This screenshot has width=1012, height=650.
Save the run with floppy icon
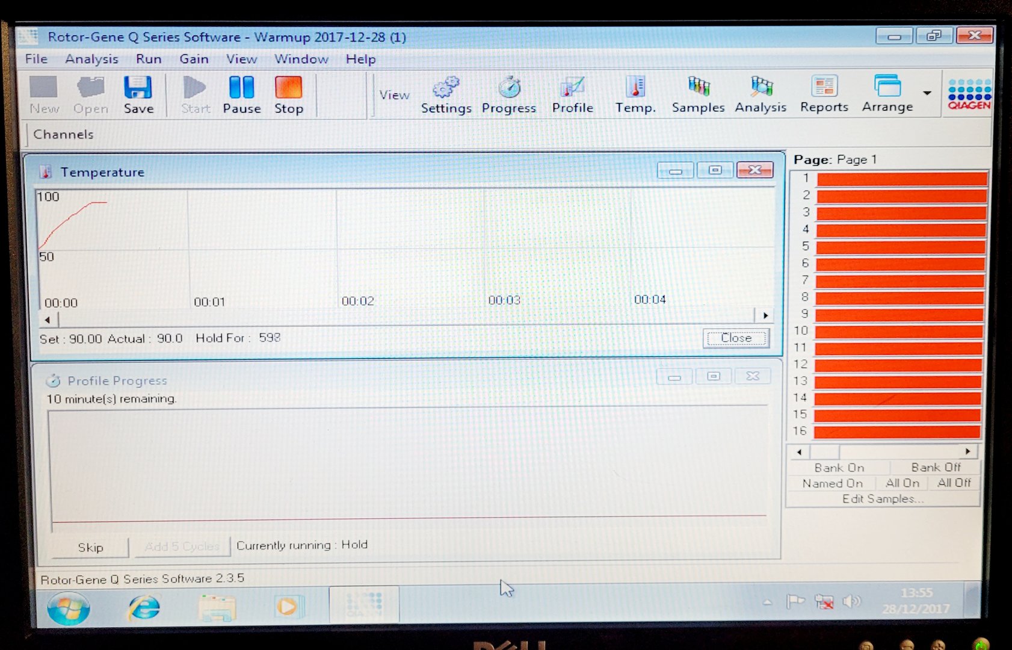[x=138, y=94]
